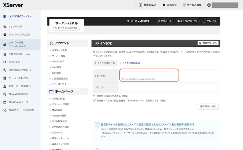The image size is (243, 150).
Task: Click the サーバー管理 server icon
Action: pos(5,44)
